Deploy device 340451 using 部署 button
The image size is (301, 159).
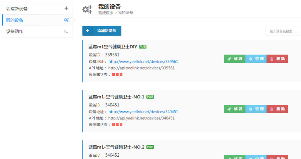click(234, 109)
